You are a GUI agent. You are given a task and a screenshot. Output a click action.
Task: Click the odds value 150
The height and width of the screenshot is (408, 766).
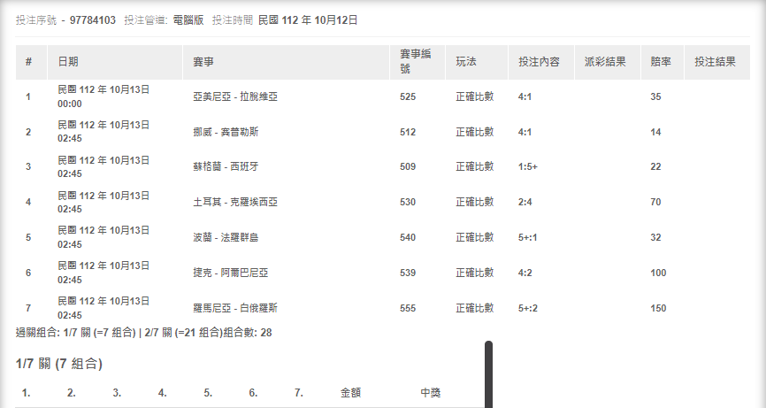pyautogui.click(x=658, y=308)
